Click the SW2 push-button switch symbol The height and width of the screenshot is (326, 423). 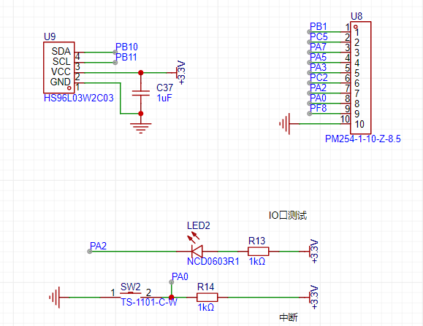pyautogui.click(x=131, y=295)
